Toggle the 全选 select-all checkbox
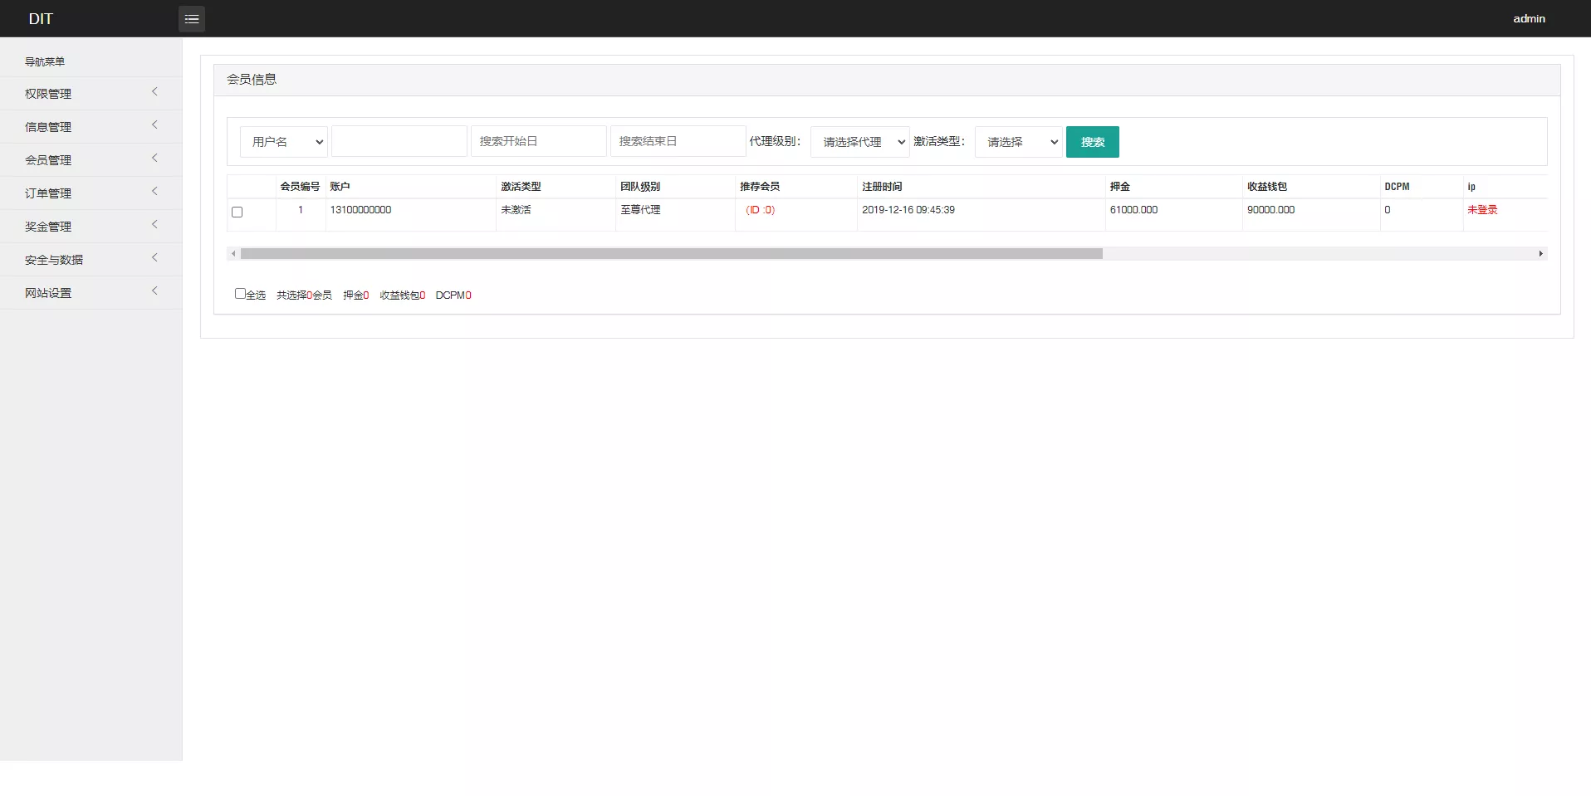Screen dimensions: 1591x796 (x=240, y=294)
